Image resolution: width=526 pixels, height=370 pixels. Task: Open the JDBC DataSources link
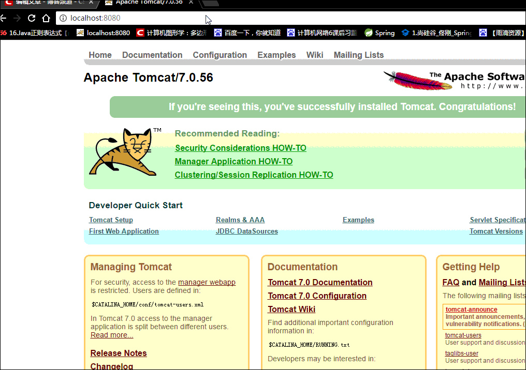pos(246,232)
